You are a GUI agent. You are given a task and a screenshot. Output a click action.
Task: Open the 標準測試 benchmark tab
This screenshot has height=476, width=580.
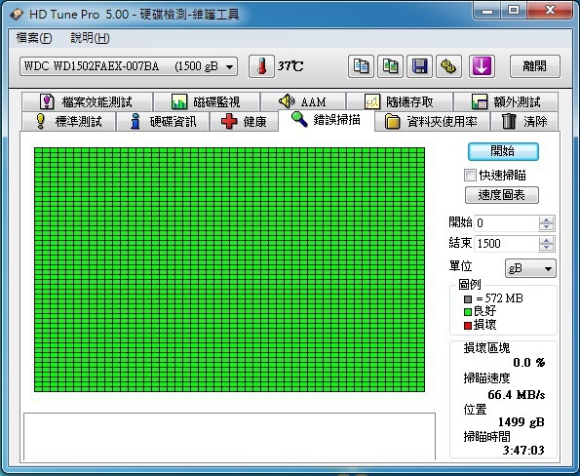pos(68,121)
